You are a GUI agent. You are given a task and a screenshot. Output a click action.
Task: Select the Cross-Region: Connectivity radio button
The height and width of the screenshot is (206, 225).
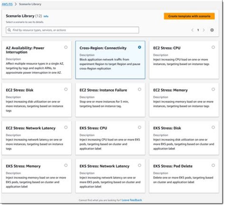tap(139, 47)
